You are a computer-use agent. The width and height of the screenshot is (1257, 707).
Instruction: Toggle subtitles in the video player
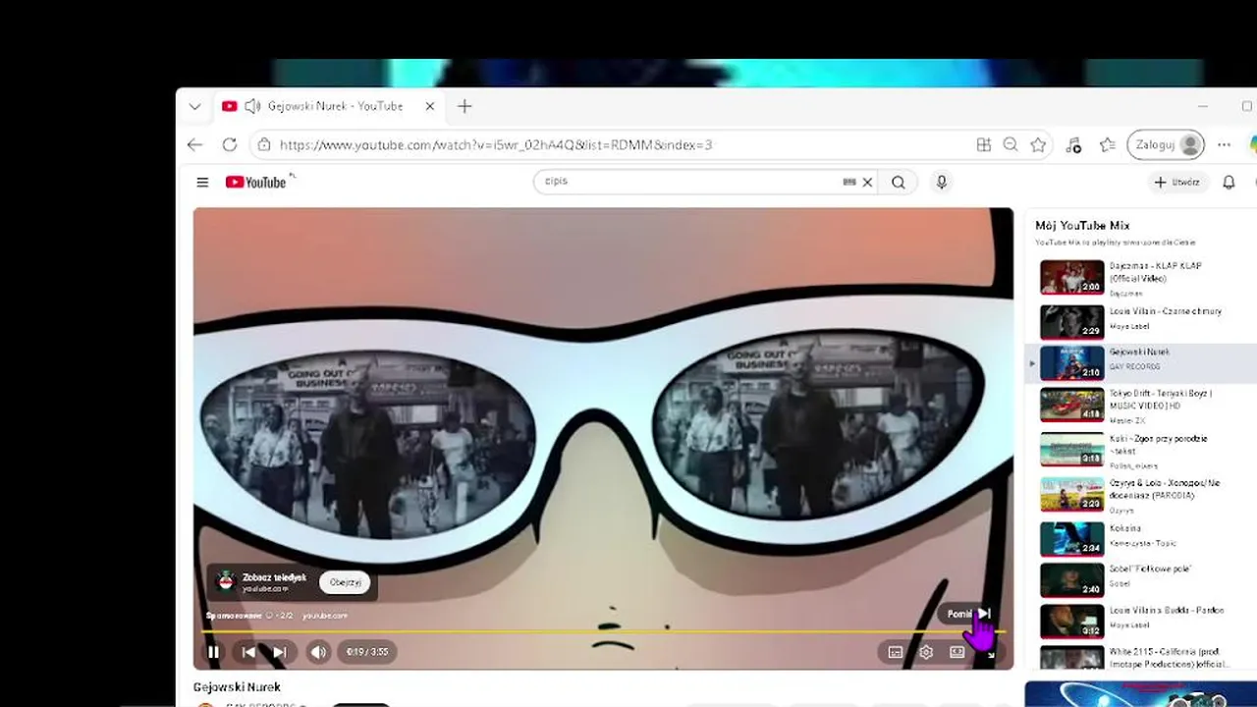[896, 652]
